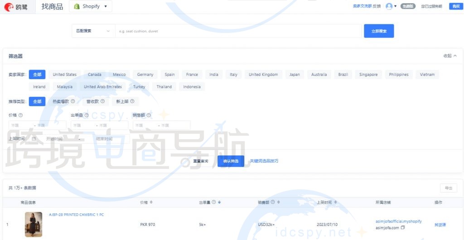Viewport: 464px width, 240px height.
Task: Sort table by 价格 column arrows
Action: tap(151, 202)
